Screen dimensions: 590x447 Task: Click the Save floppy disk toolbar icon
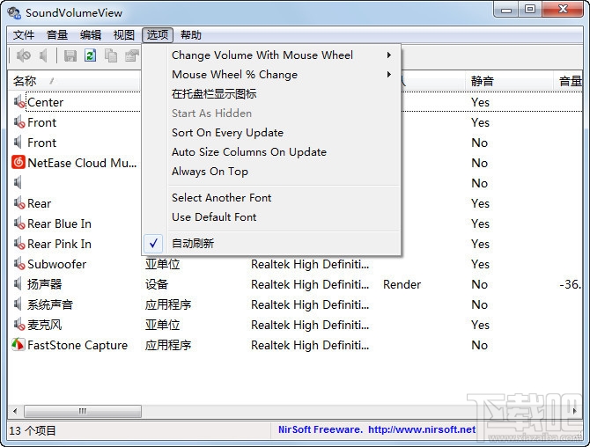tap(70, 55)
